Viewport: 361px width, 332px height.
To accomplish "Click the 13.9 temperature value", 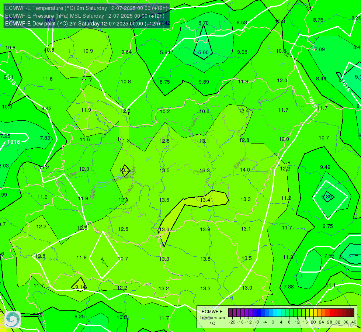I will click(x=205, y=229).
